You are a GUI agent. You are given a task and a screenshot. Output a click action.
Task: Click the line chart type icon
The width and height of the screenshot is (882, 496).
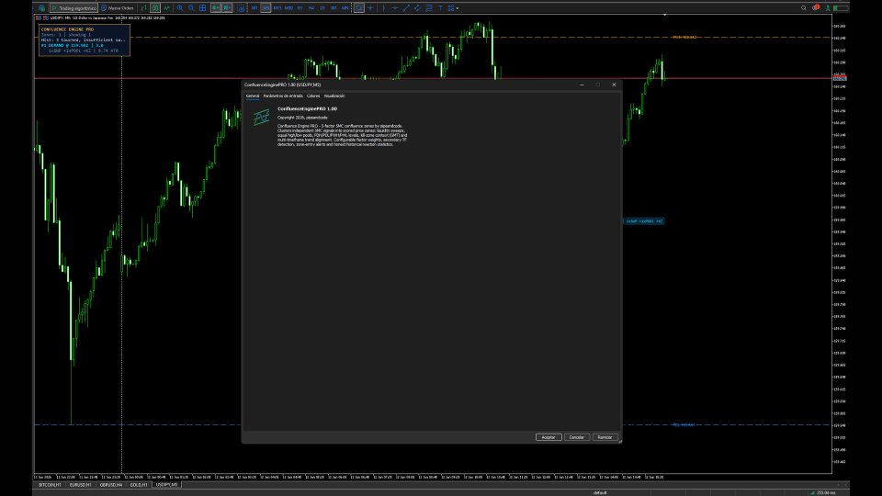coord(167,8)
